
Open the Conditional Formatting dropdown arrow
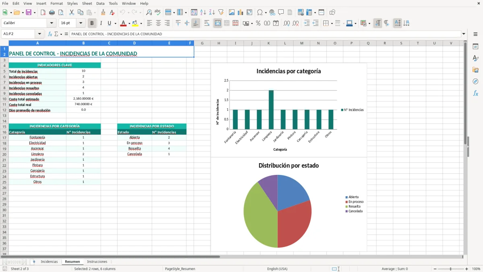tap(369, 23)
